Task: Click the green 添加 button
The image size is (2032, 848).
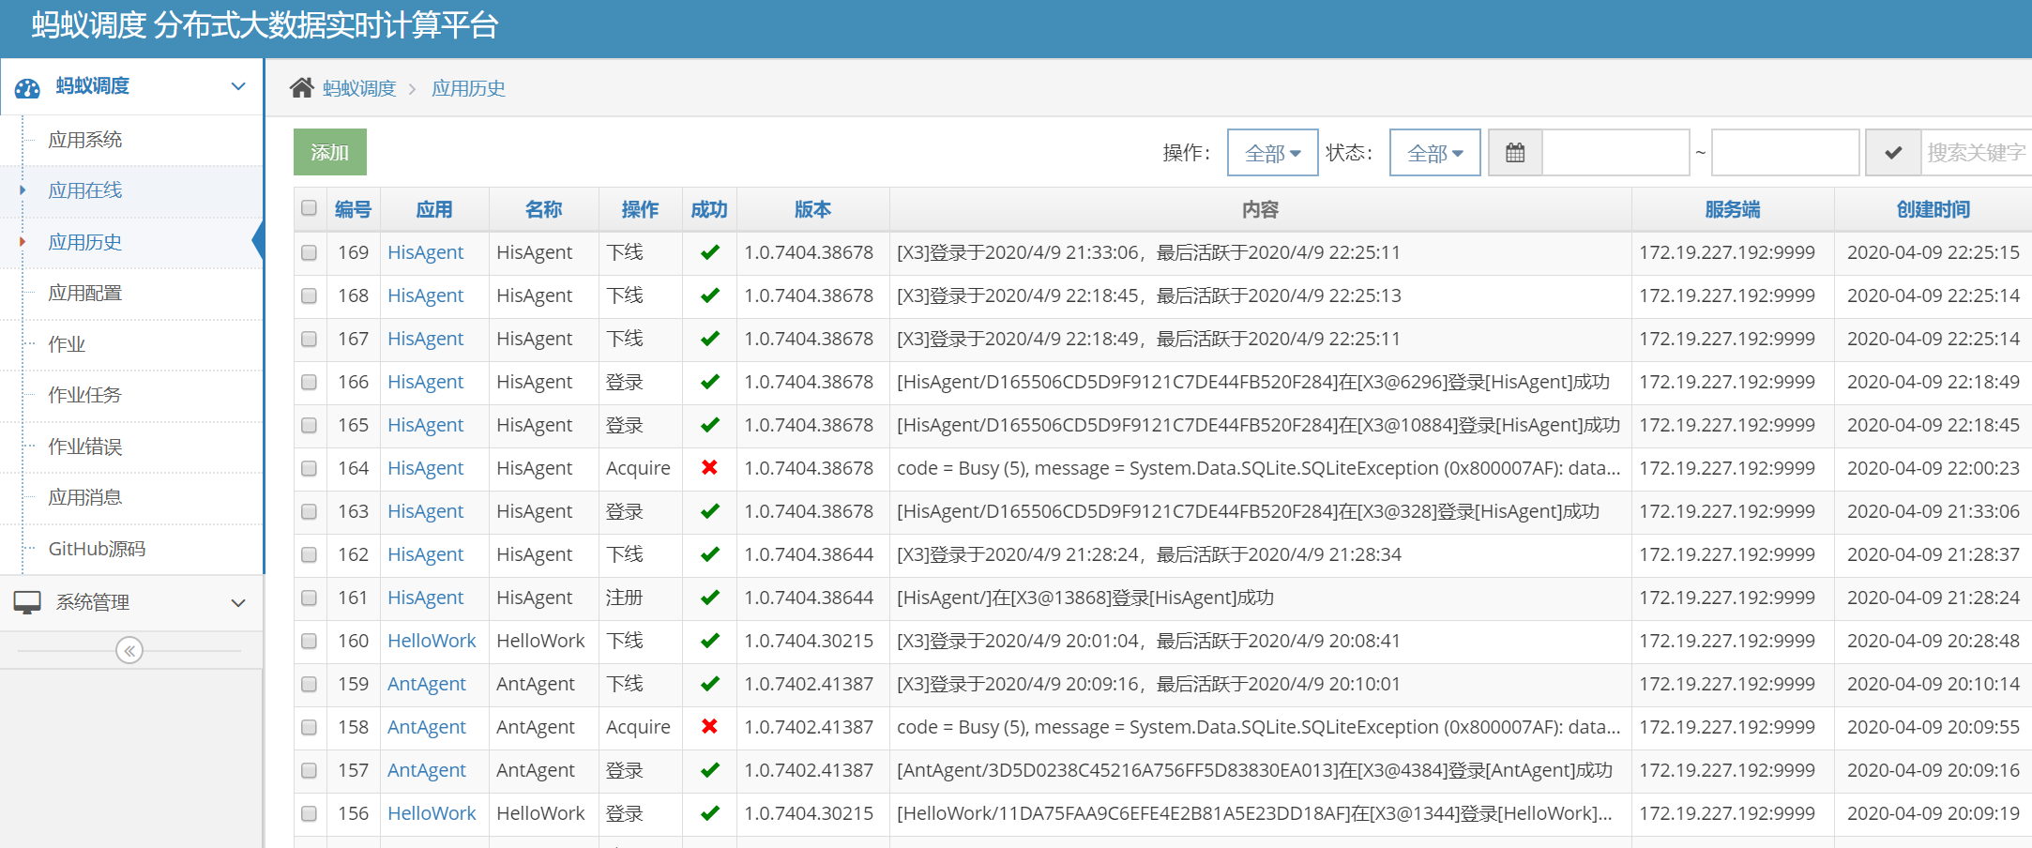Action: coord(330,152)
